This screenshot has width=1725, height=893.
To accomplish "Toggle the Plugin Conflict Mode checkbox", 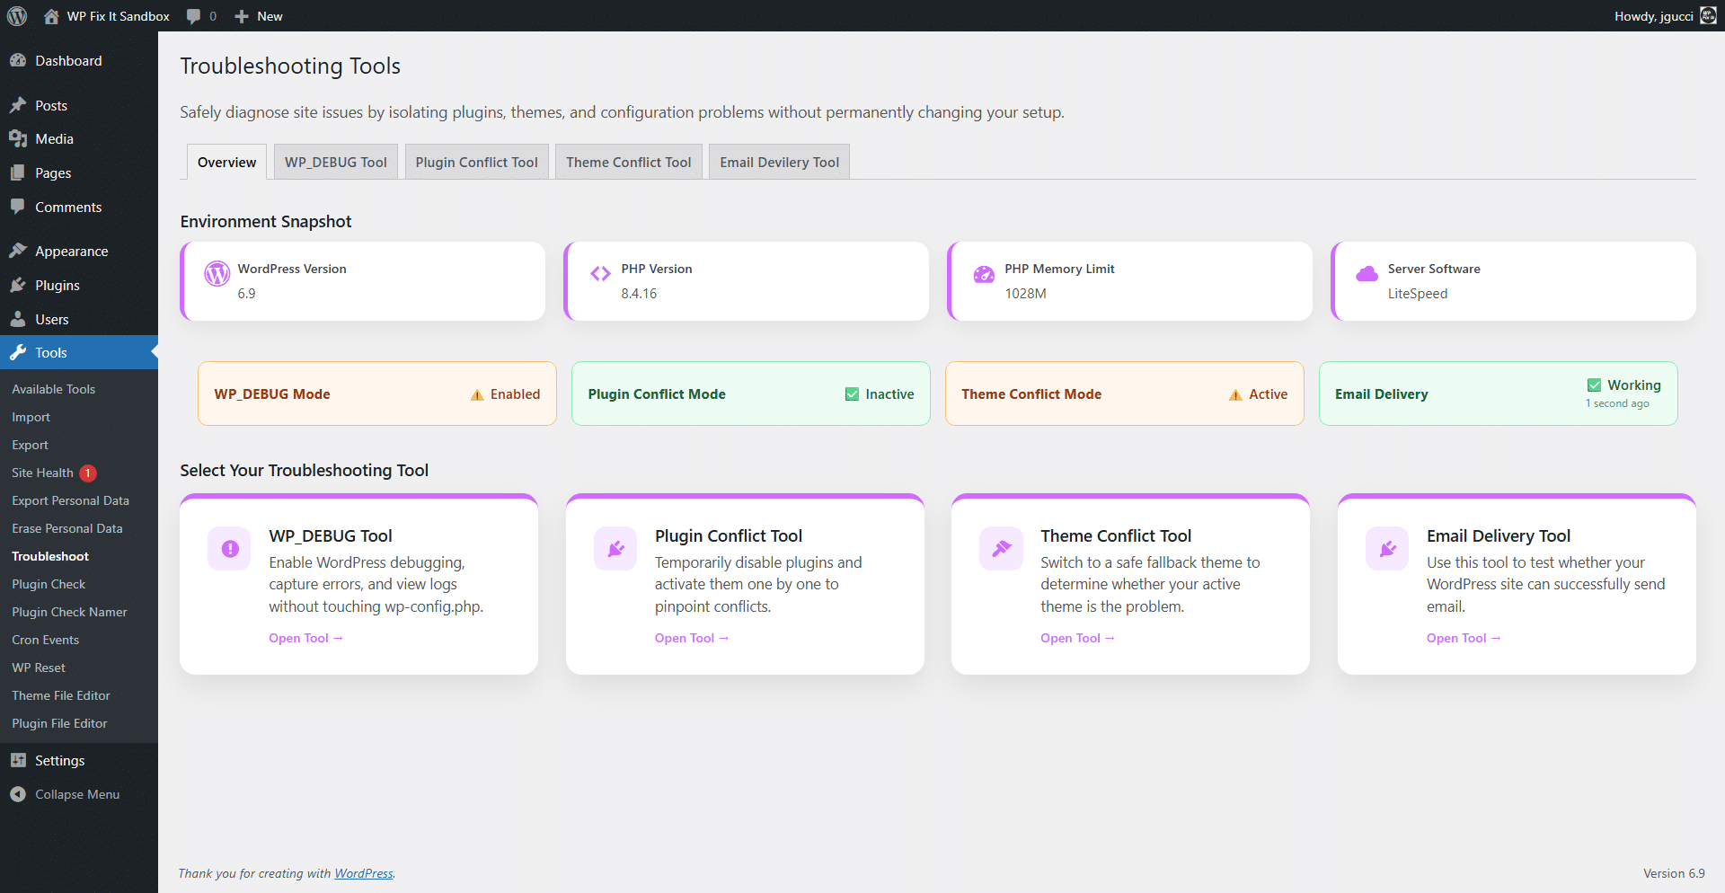I will point(852,393).
